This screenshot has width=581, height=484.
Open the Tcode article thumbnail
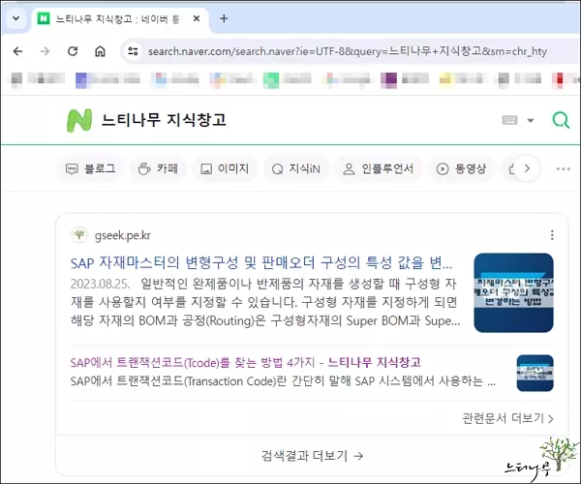[535, 373]
